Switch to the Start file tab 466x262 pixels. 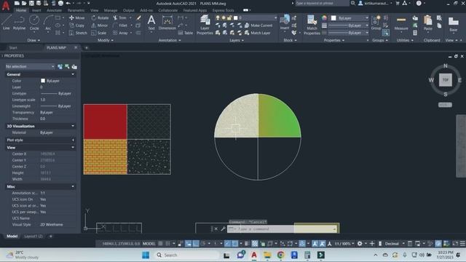click(x=13, y=47)
